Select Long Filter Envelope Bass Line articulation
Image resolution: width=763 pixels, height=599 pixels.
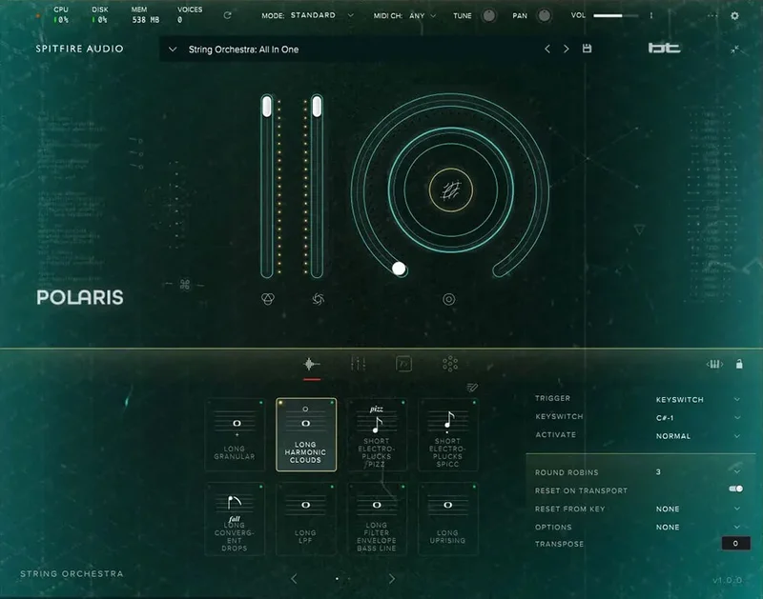pos(377,518)
